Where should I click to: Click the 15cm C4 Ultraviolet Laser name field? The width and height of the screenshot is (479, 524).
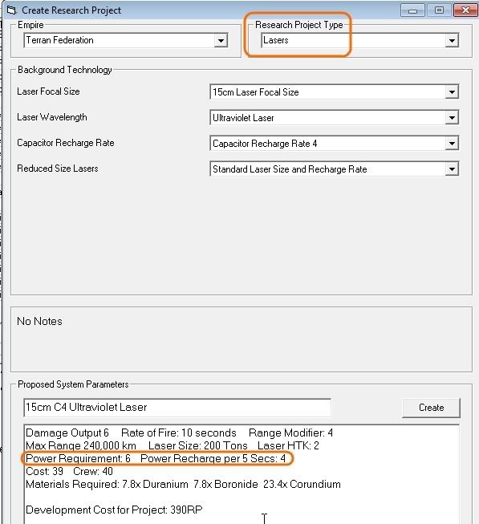tap(177, 408)
